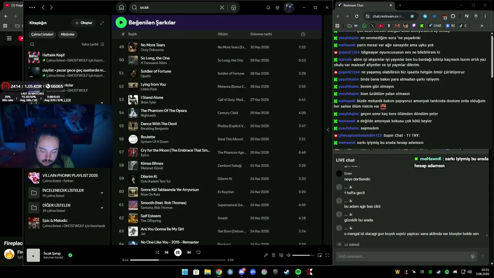Seek within the song progress bar

pos(178,260)
